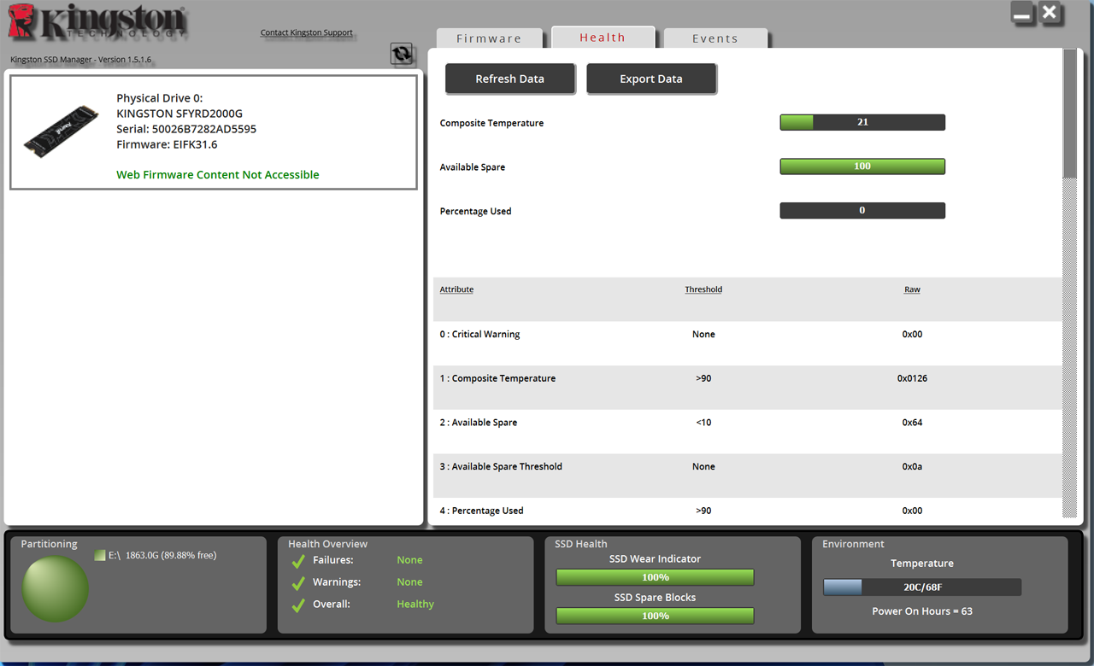
Task: Click the Composite Temperature gauge bar
Action: pyautogui.click(x=862, y=121)
